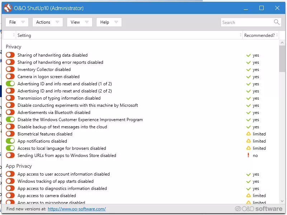
Task: Disable the Customer Experience Improvement Program toggle
Action: click(10, 119)
